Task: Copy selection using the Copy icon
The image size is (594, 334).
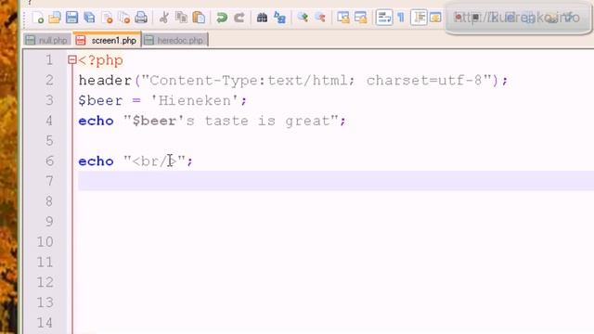Action: pos(182,18)
